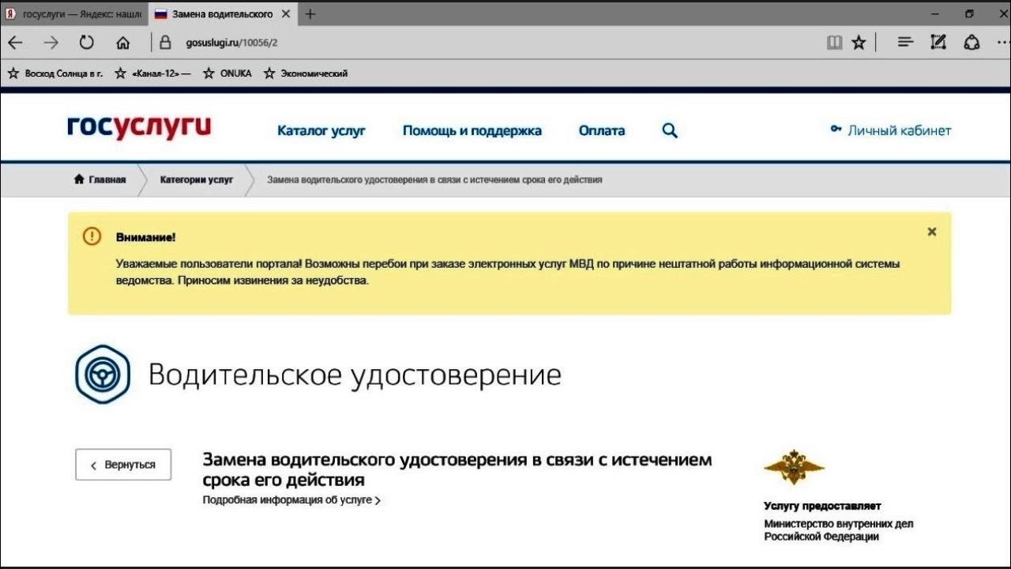The image size is (1011, 569).
Task: Open Подробная информация об услуге link
Action: [x=291, y=500]
